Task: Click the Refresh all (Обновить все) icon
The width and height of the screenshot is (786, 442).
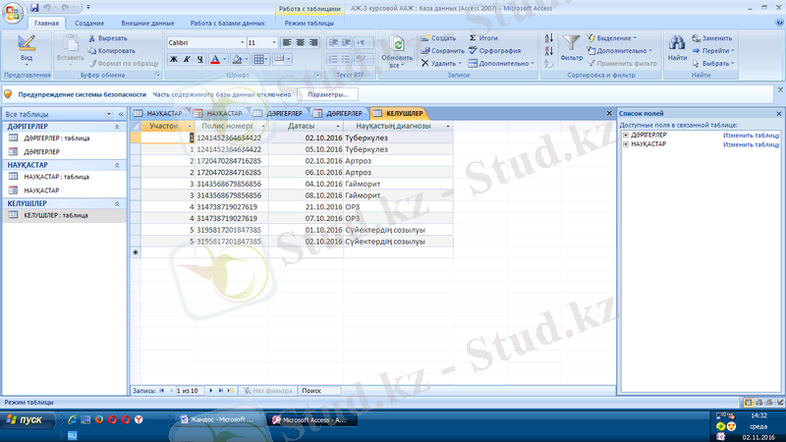Action: click(x=398, y=46)
